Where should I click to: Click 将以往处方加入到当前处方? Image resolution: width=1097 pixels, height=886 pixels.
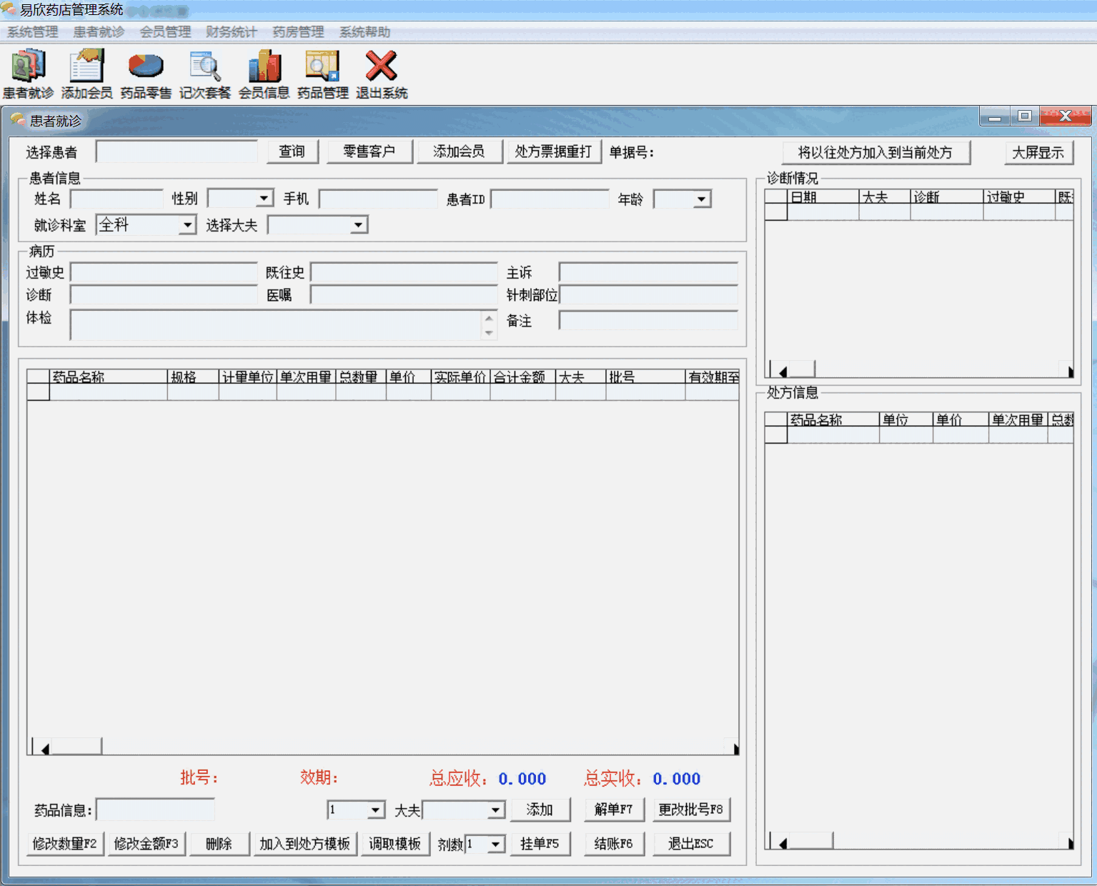point(876,152)
